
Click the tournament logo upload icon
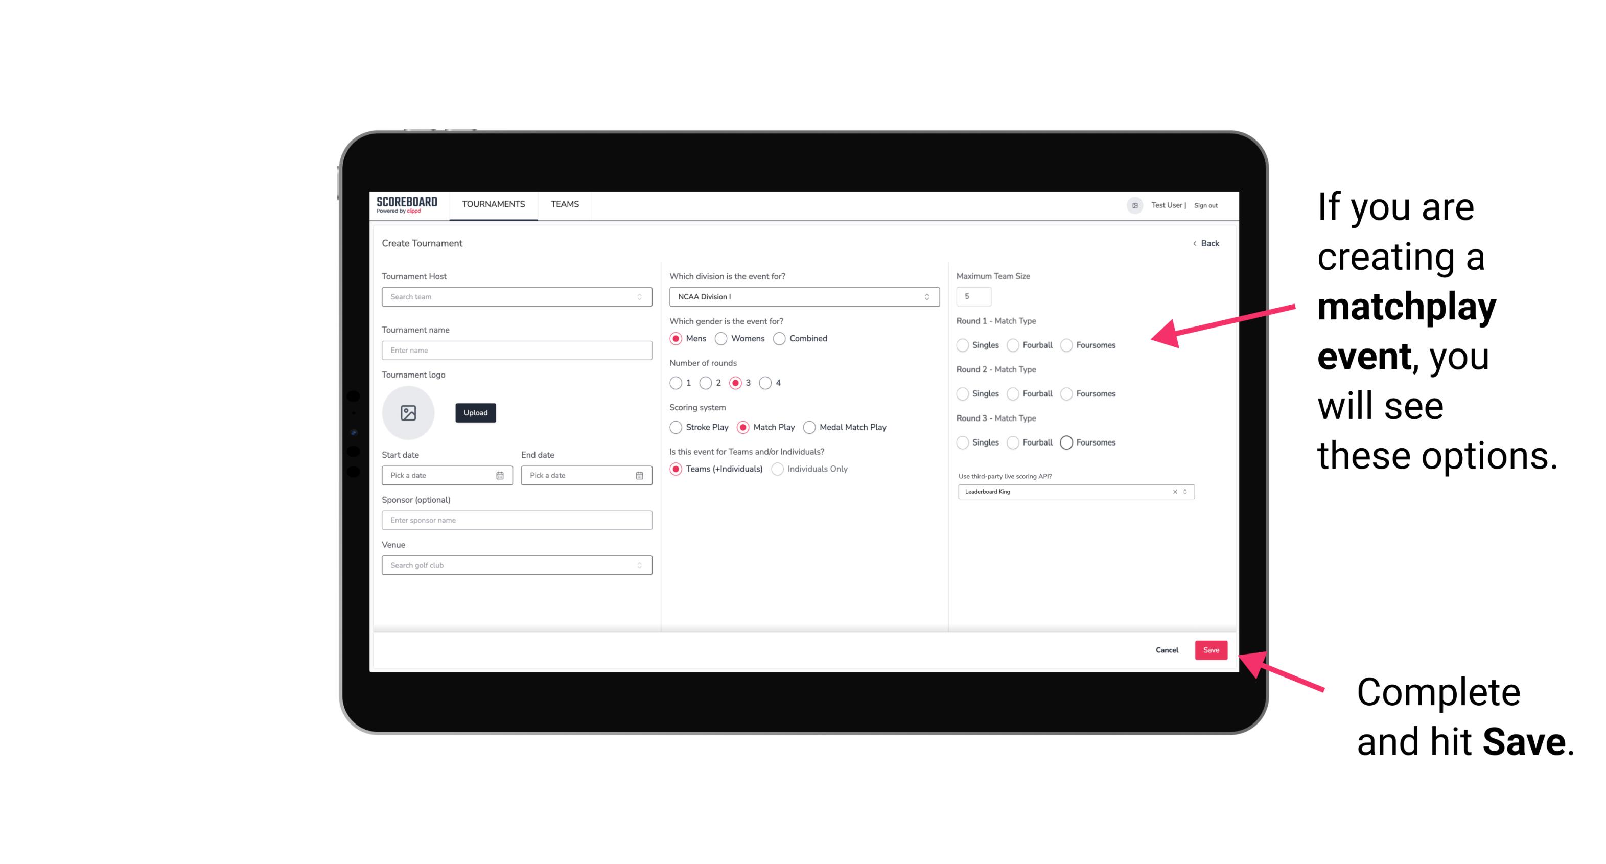pyautogui.click(x=409, y=413)
